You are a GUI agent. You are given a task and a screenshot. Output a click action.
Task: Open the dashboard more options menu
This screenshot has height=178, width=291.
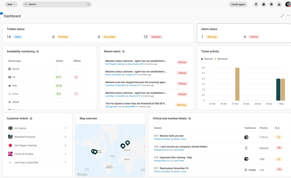coord(288,16)
